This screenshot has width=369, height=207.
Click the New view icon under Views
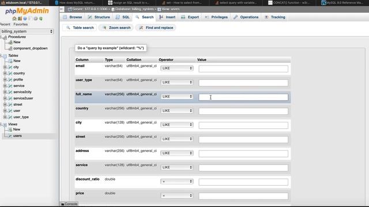coord(10,129)
